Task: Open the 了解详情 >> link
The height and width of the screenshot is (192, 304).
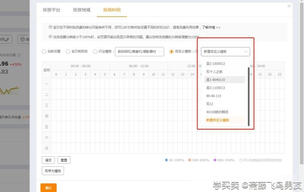Action: pos(211,27)
